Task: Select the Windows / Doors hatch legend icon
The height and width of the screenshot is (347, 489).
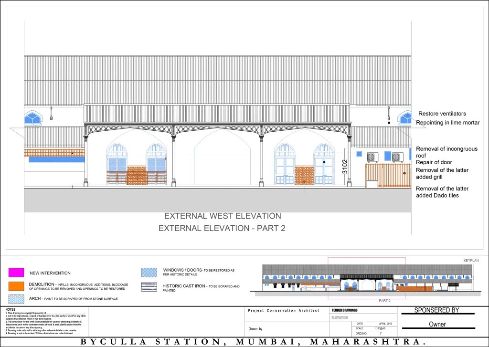Action: point(149,273)
